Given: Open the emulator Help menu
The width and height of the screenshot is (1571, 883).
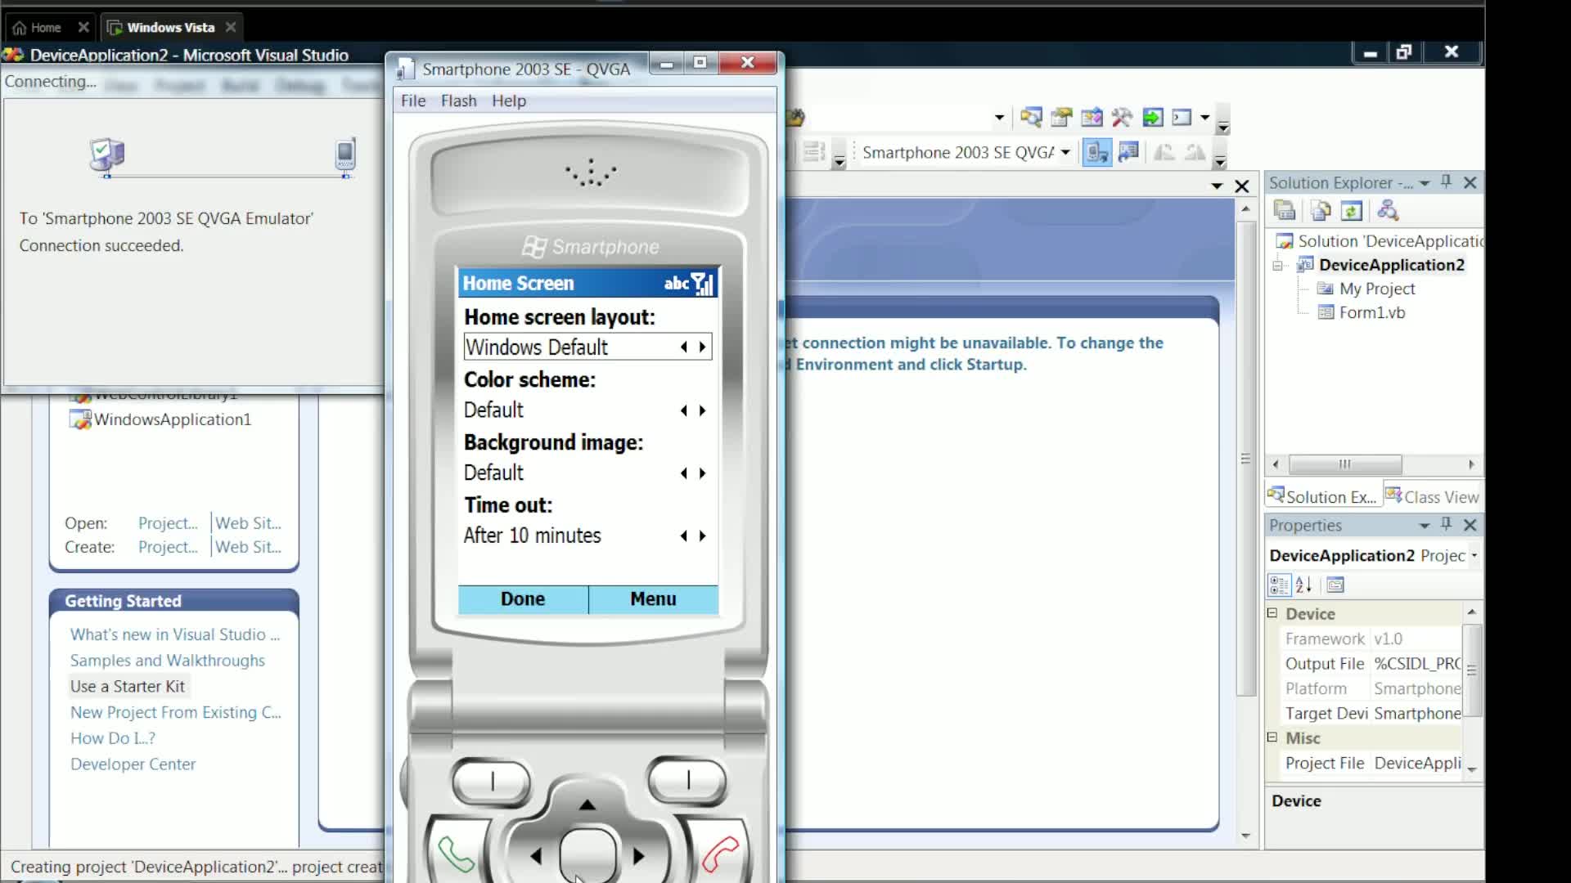Looking at the screenshot, I should (509, 101).
